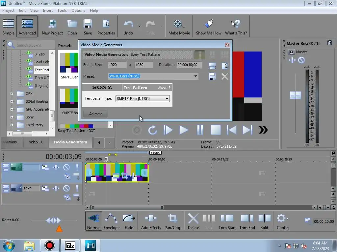Mute the Text track 2
The width and height of the screenshot is (337, 252).
(x=66, y=188)
